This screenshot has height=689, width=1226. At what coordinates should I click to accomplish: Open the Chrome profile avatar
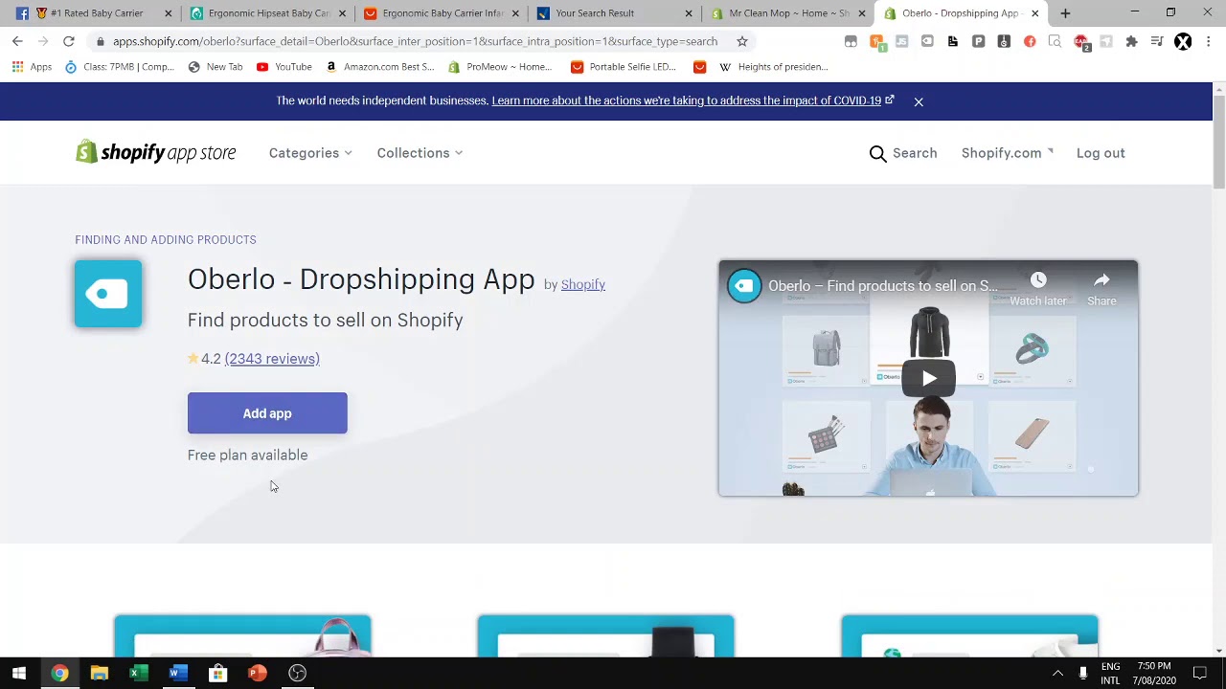(x=1183, y=41)
